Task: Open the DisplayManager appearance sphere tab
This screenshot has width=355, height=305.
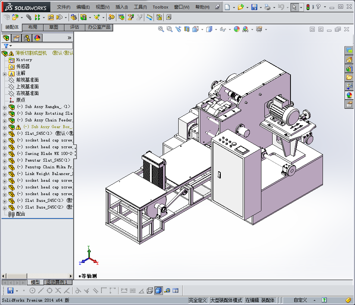Action: tap(37, 38)
